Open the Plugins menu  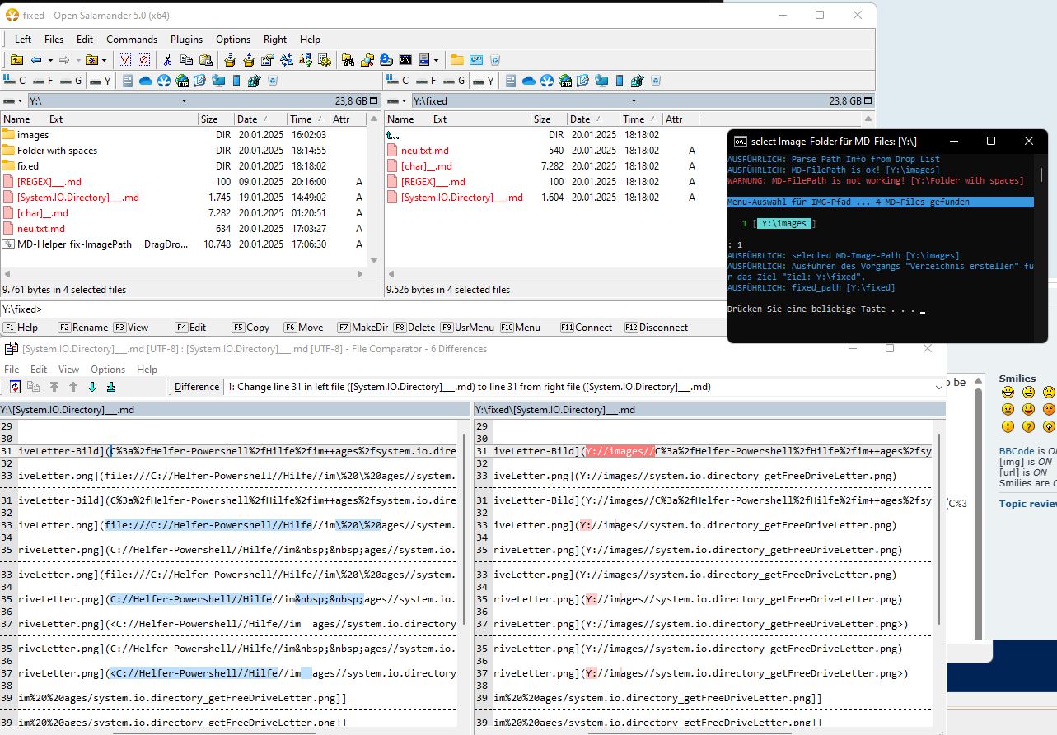tap(186, 40)
